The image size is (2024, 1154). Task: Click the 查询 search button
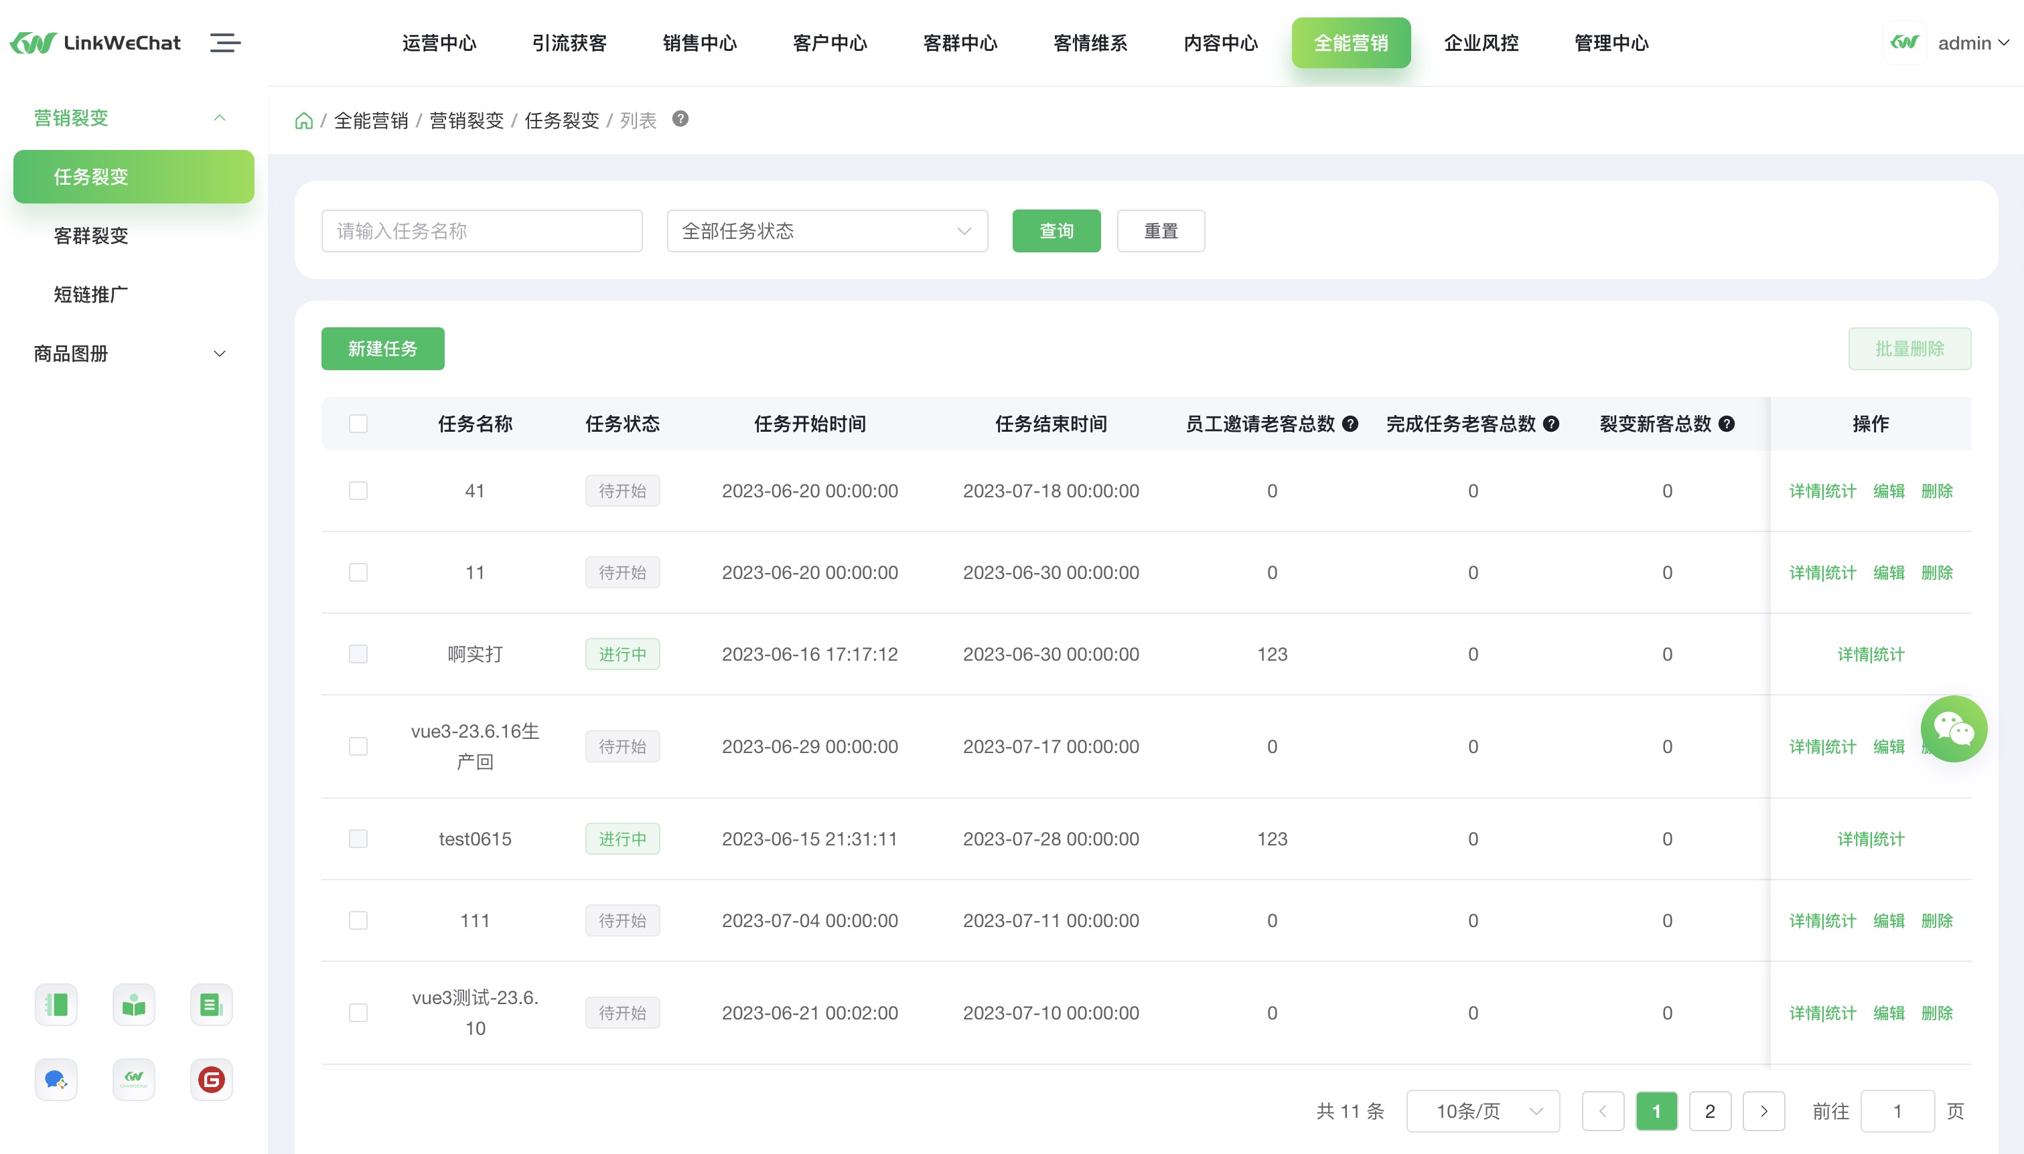coord(1056,231)
